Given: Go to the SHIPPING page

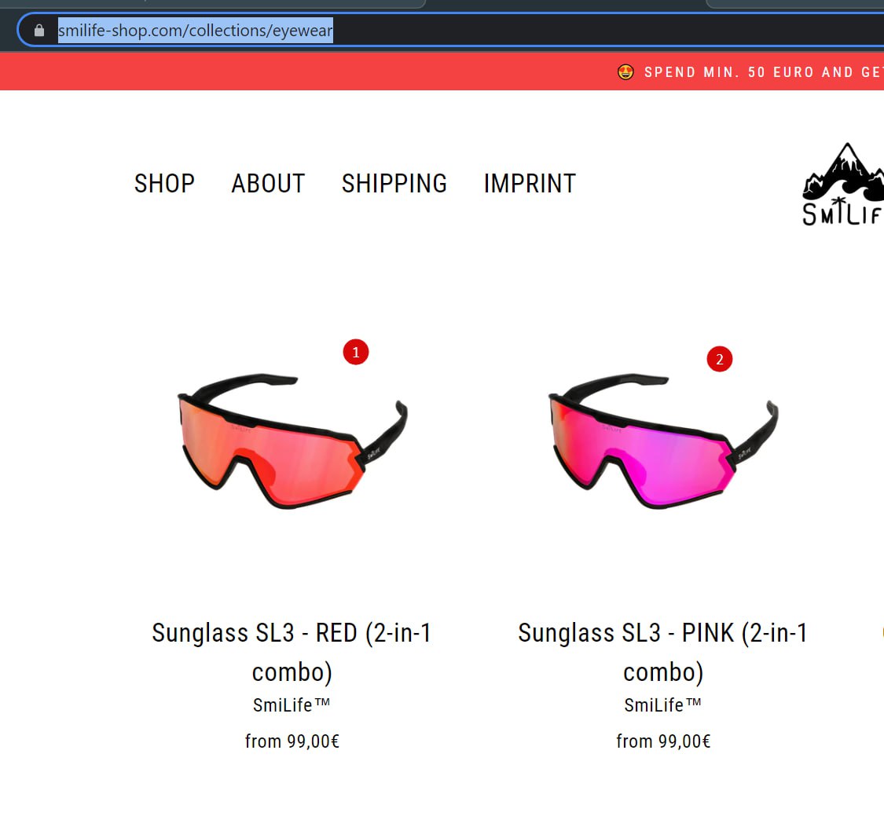Looking at the screenshot, I should click(394, 184).
